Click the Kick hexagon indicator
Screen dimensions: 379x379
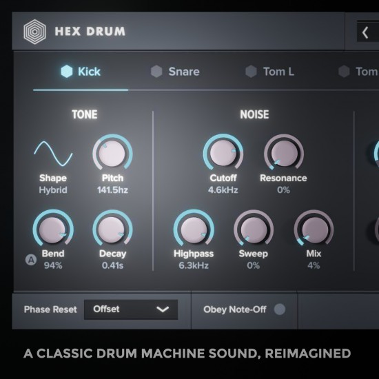66,71
